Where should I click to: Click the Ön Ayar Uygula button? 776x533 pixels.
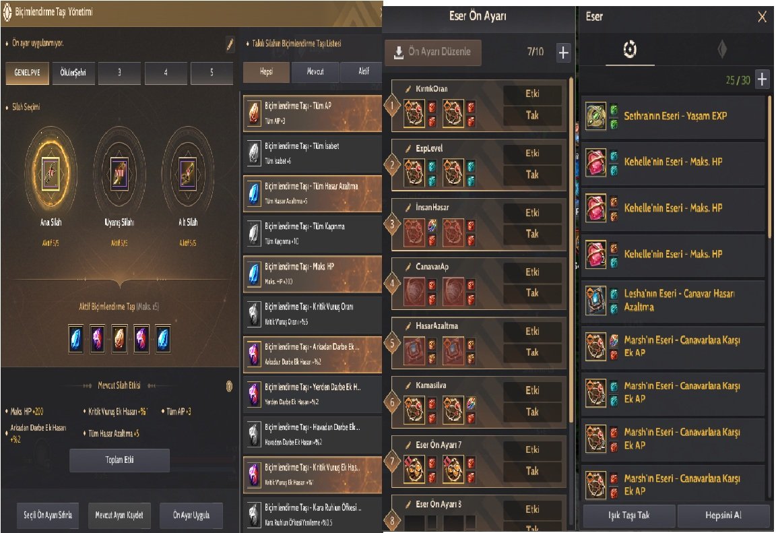tap(191, 515)
